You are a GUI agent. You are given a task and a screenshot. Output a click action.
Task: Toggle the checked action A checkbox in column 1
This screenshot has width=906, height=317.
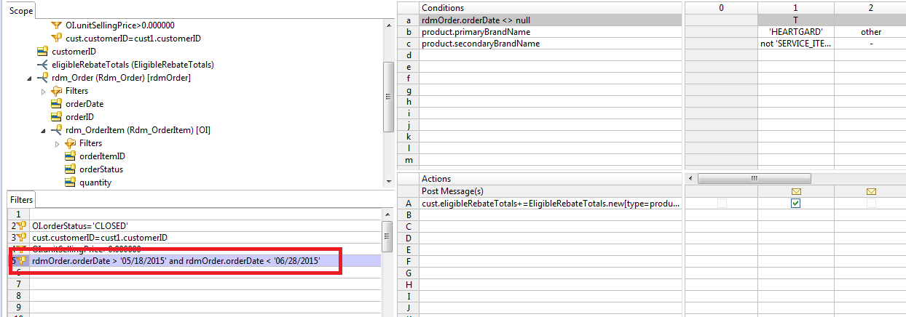tap(795, 204)
